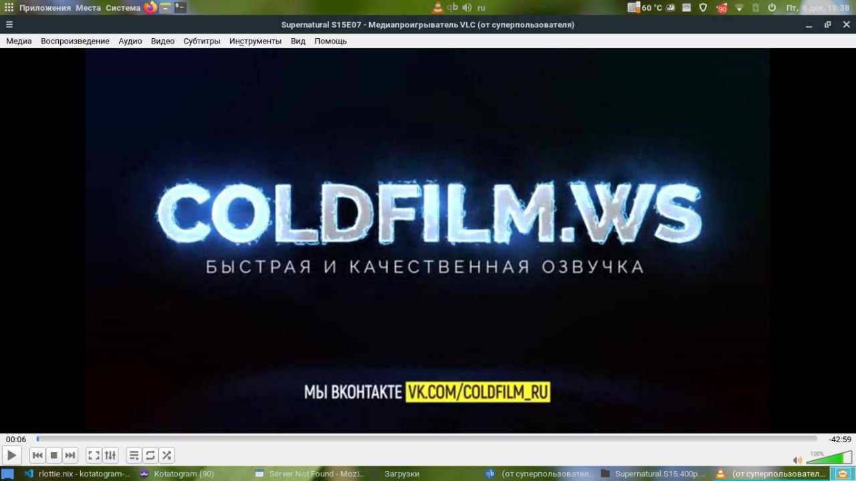Toggle fullscreen video mode

94,456
